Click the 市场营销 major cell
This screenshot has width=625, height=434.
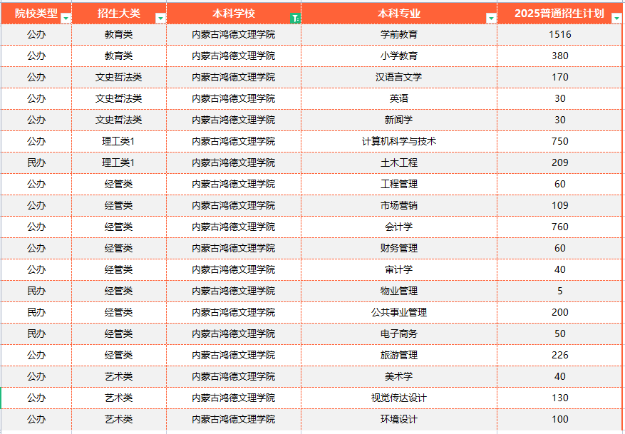(399, 206)
